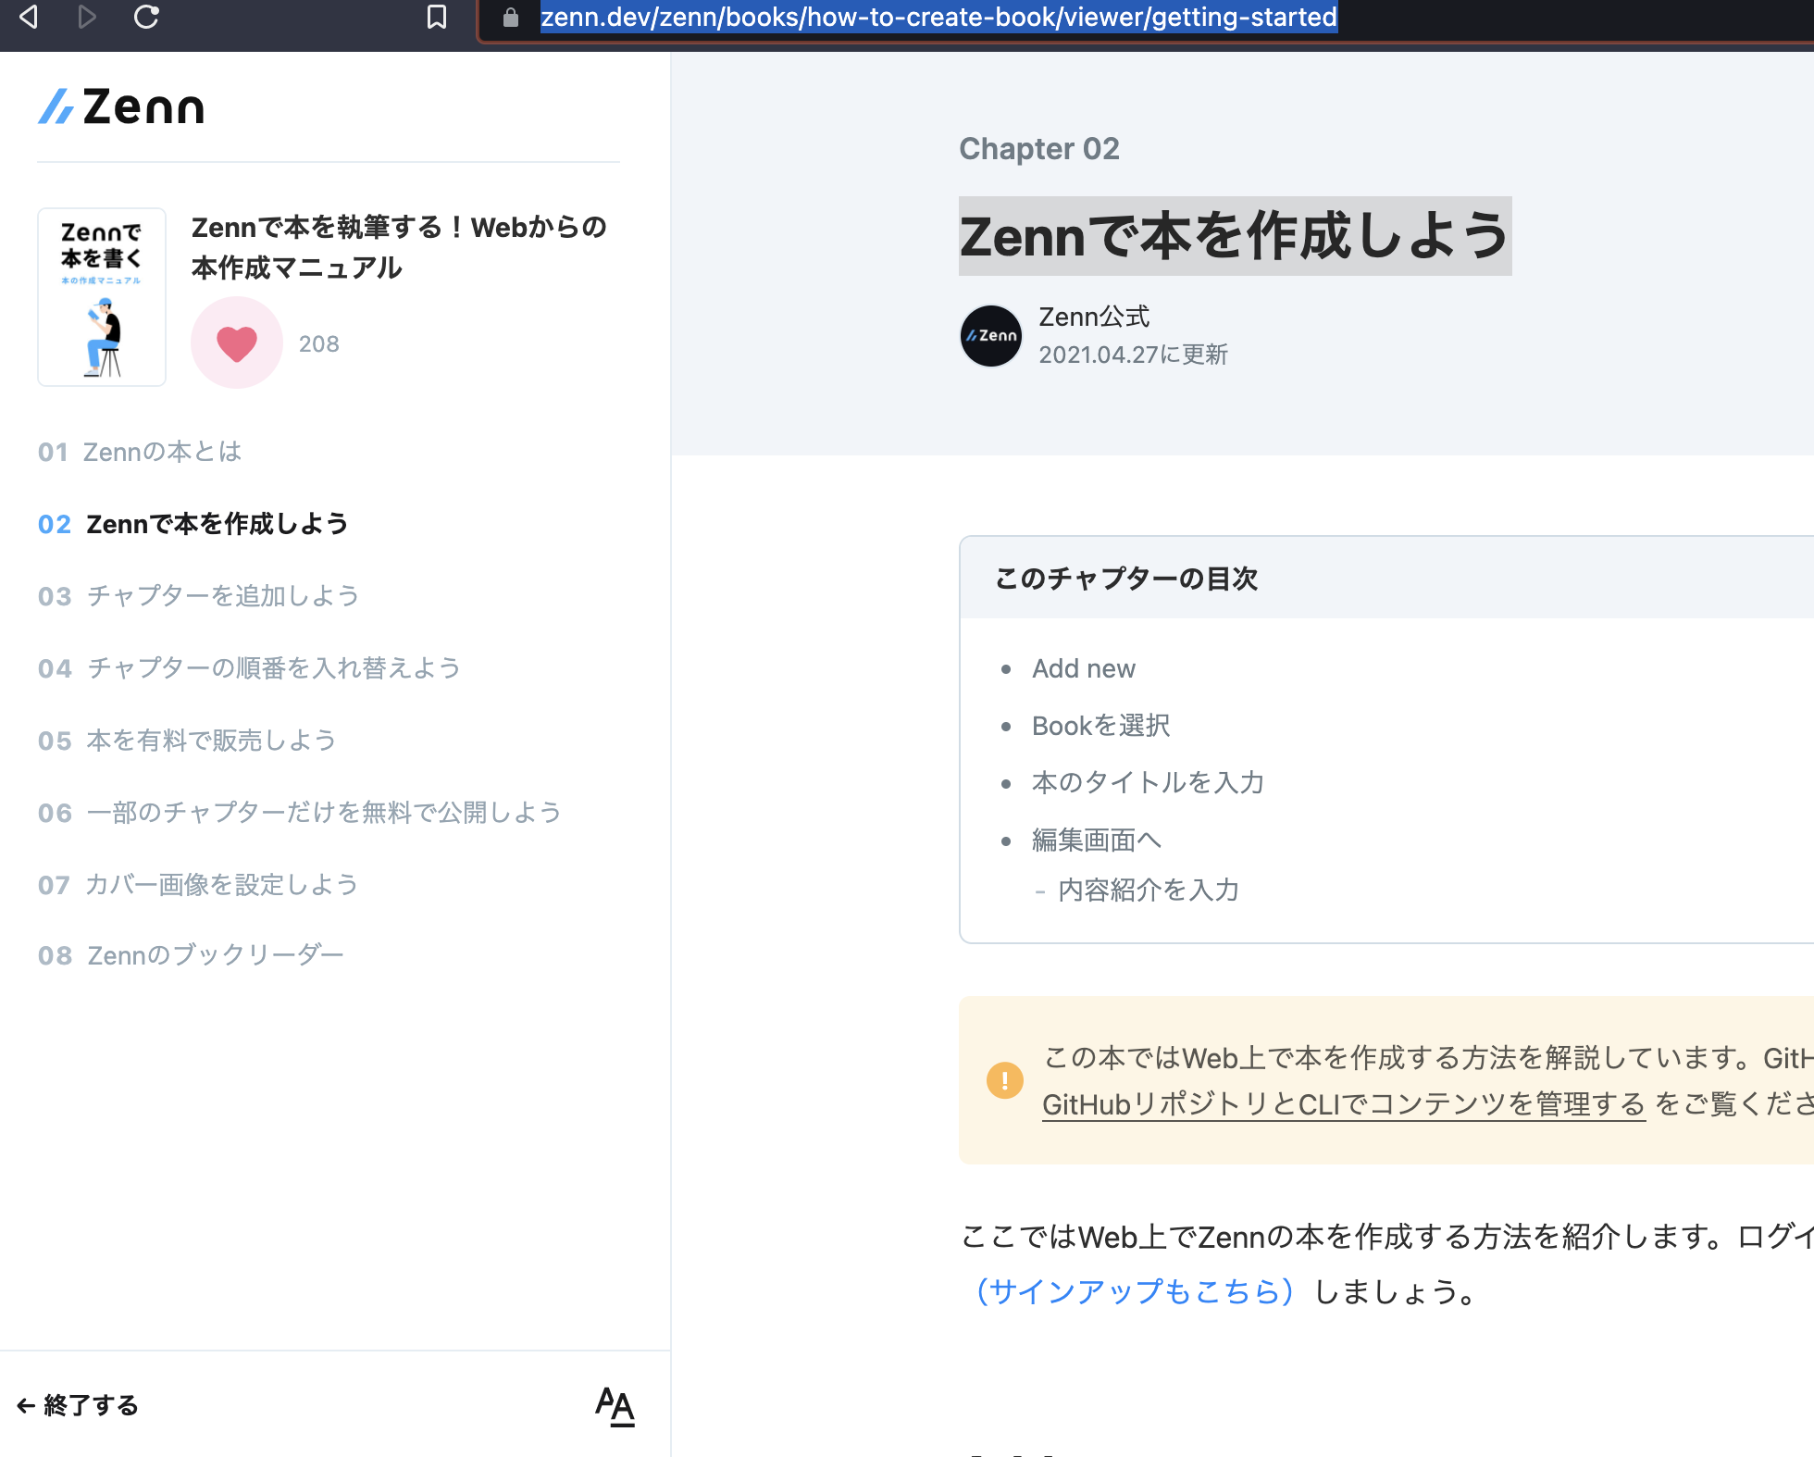Click the address bar URL field
Viewport: 1814px width, 1457px height.
pos(938,16)
